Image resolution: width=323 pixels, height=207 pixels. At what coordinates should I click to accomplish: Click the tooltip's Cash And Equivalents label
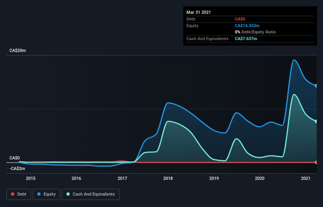[x=207, y=39]
